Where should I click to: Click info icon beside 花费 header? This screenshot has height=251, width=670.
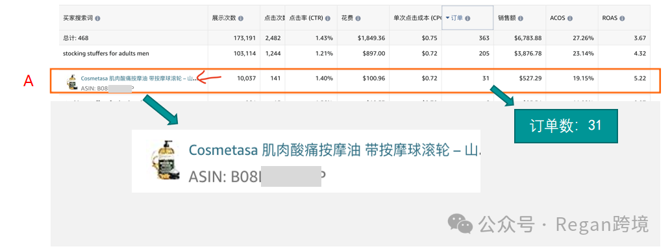coord(358,19)
